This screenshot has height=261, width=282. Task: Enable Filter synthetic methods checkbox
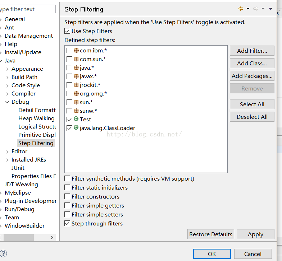67,179
